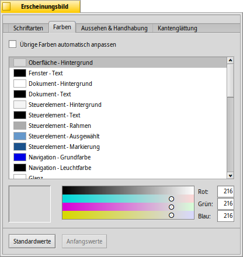The image size is (243, 257).
Task: Click the large color preview well
Action: point(30,204)
